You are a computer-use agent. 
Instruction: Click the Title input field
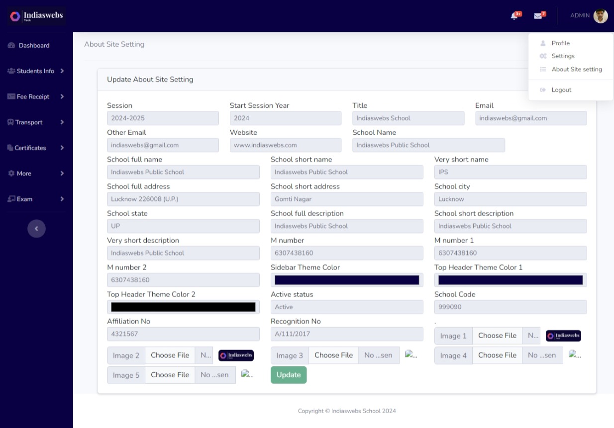409,118
